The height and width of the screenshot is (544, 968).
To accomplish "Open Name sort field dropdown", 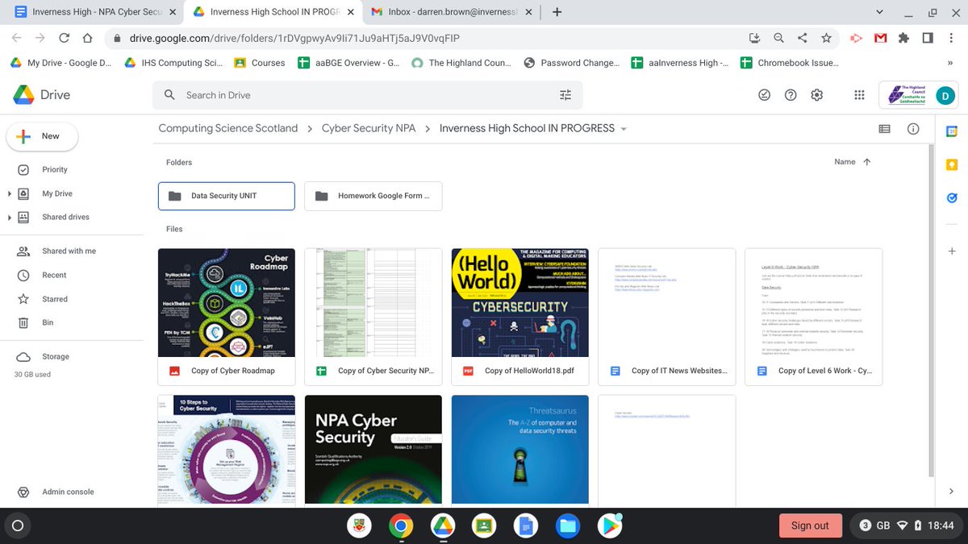I will click(845, 162).
